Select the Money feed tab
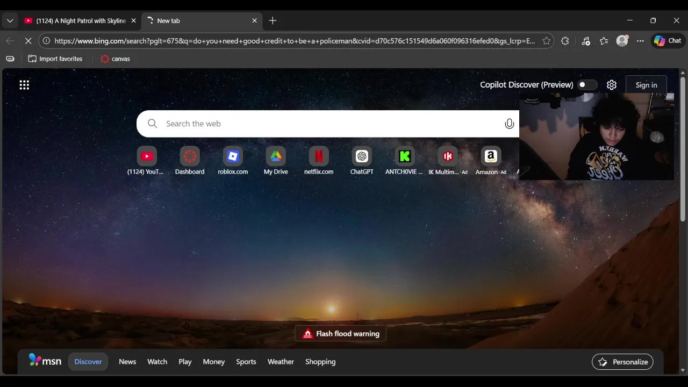 point(214,362)
